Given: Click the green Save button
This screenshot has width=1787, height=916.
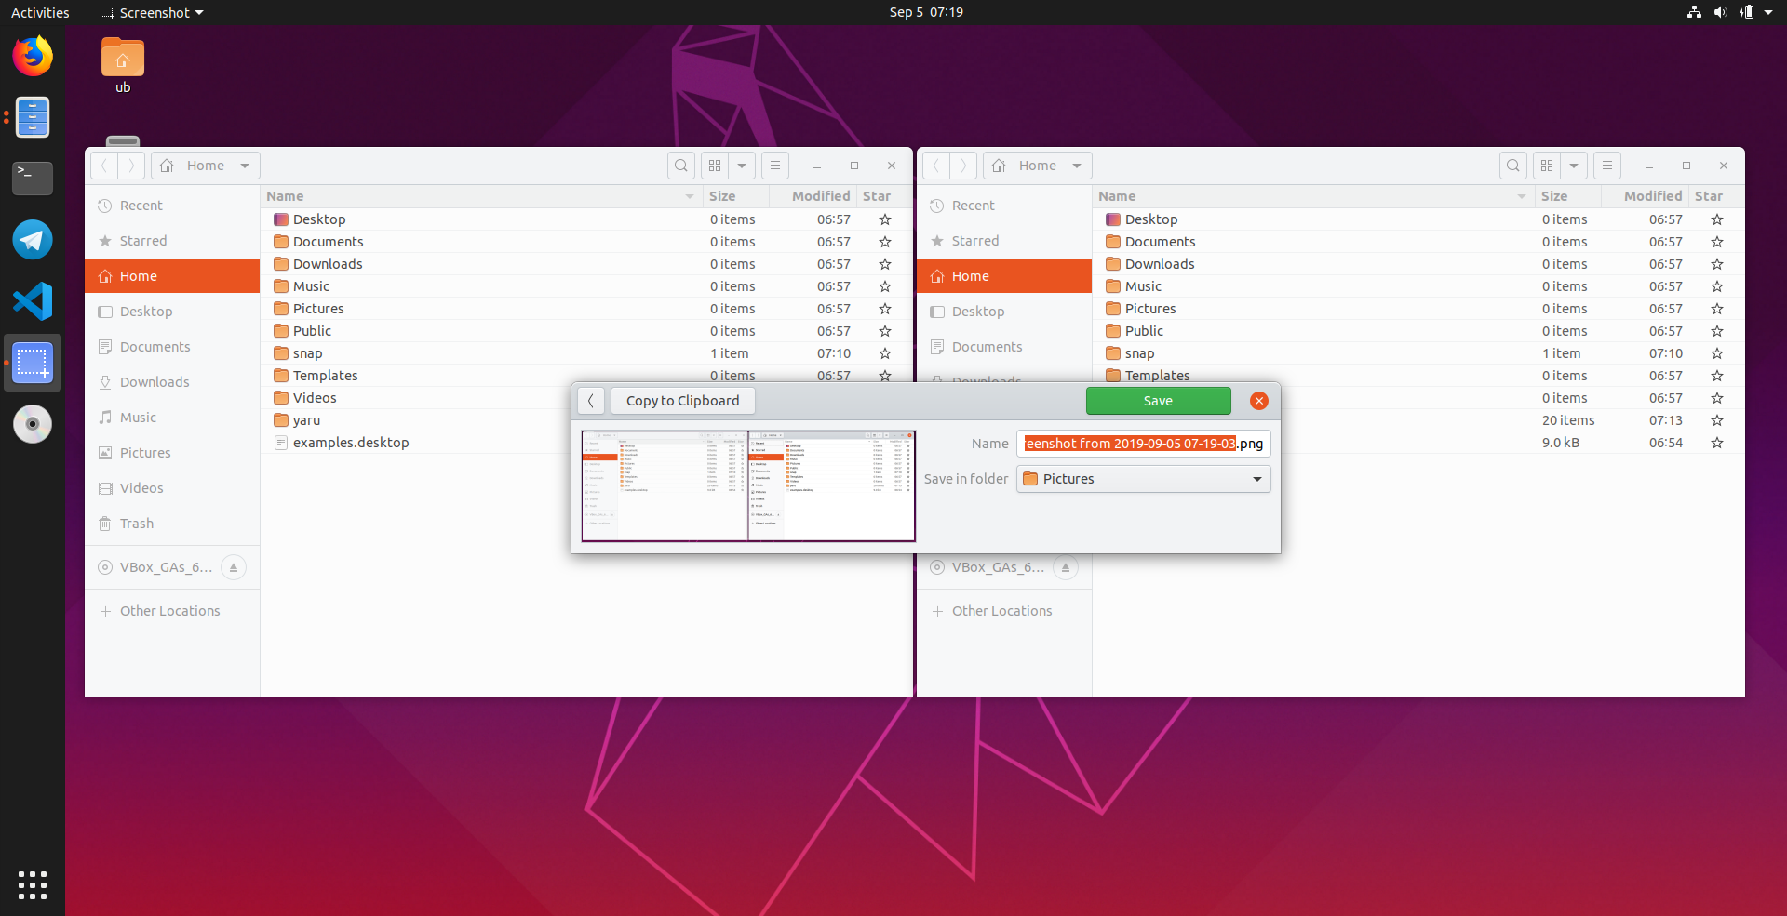Looking at the screenshot, I should pyautogui.click(x=1158, y=401).
